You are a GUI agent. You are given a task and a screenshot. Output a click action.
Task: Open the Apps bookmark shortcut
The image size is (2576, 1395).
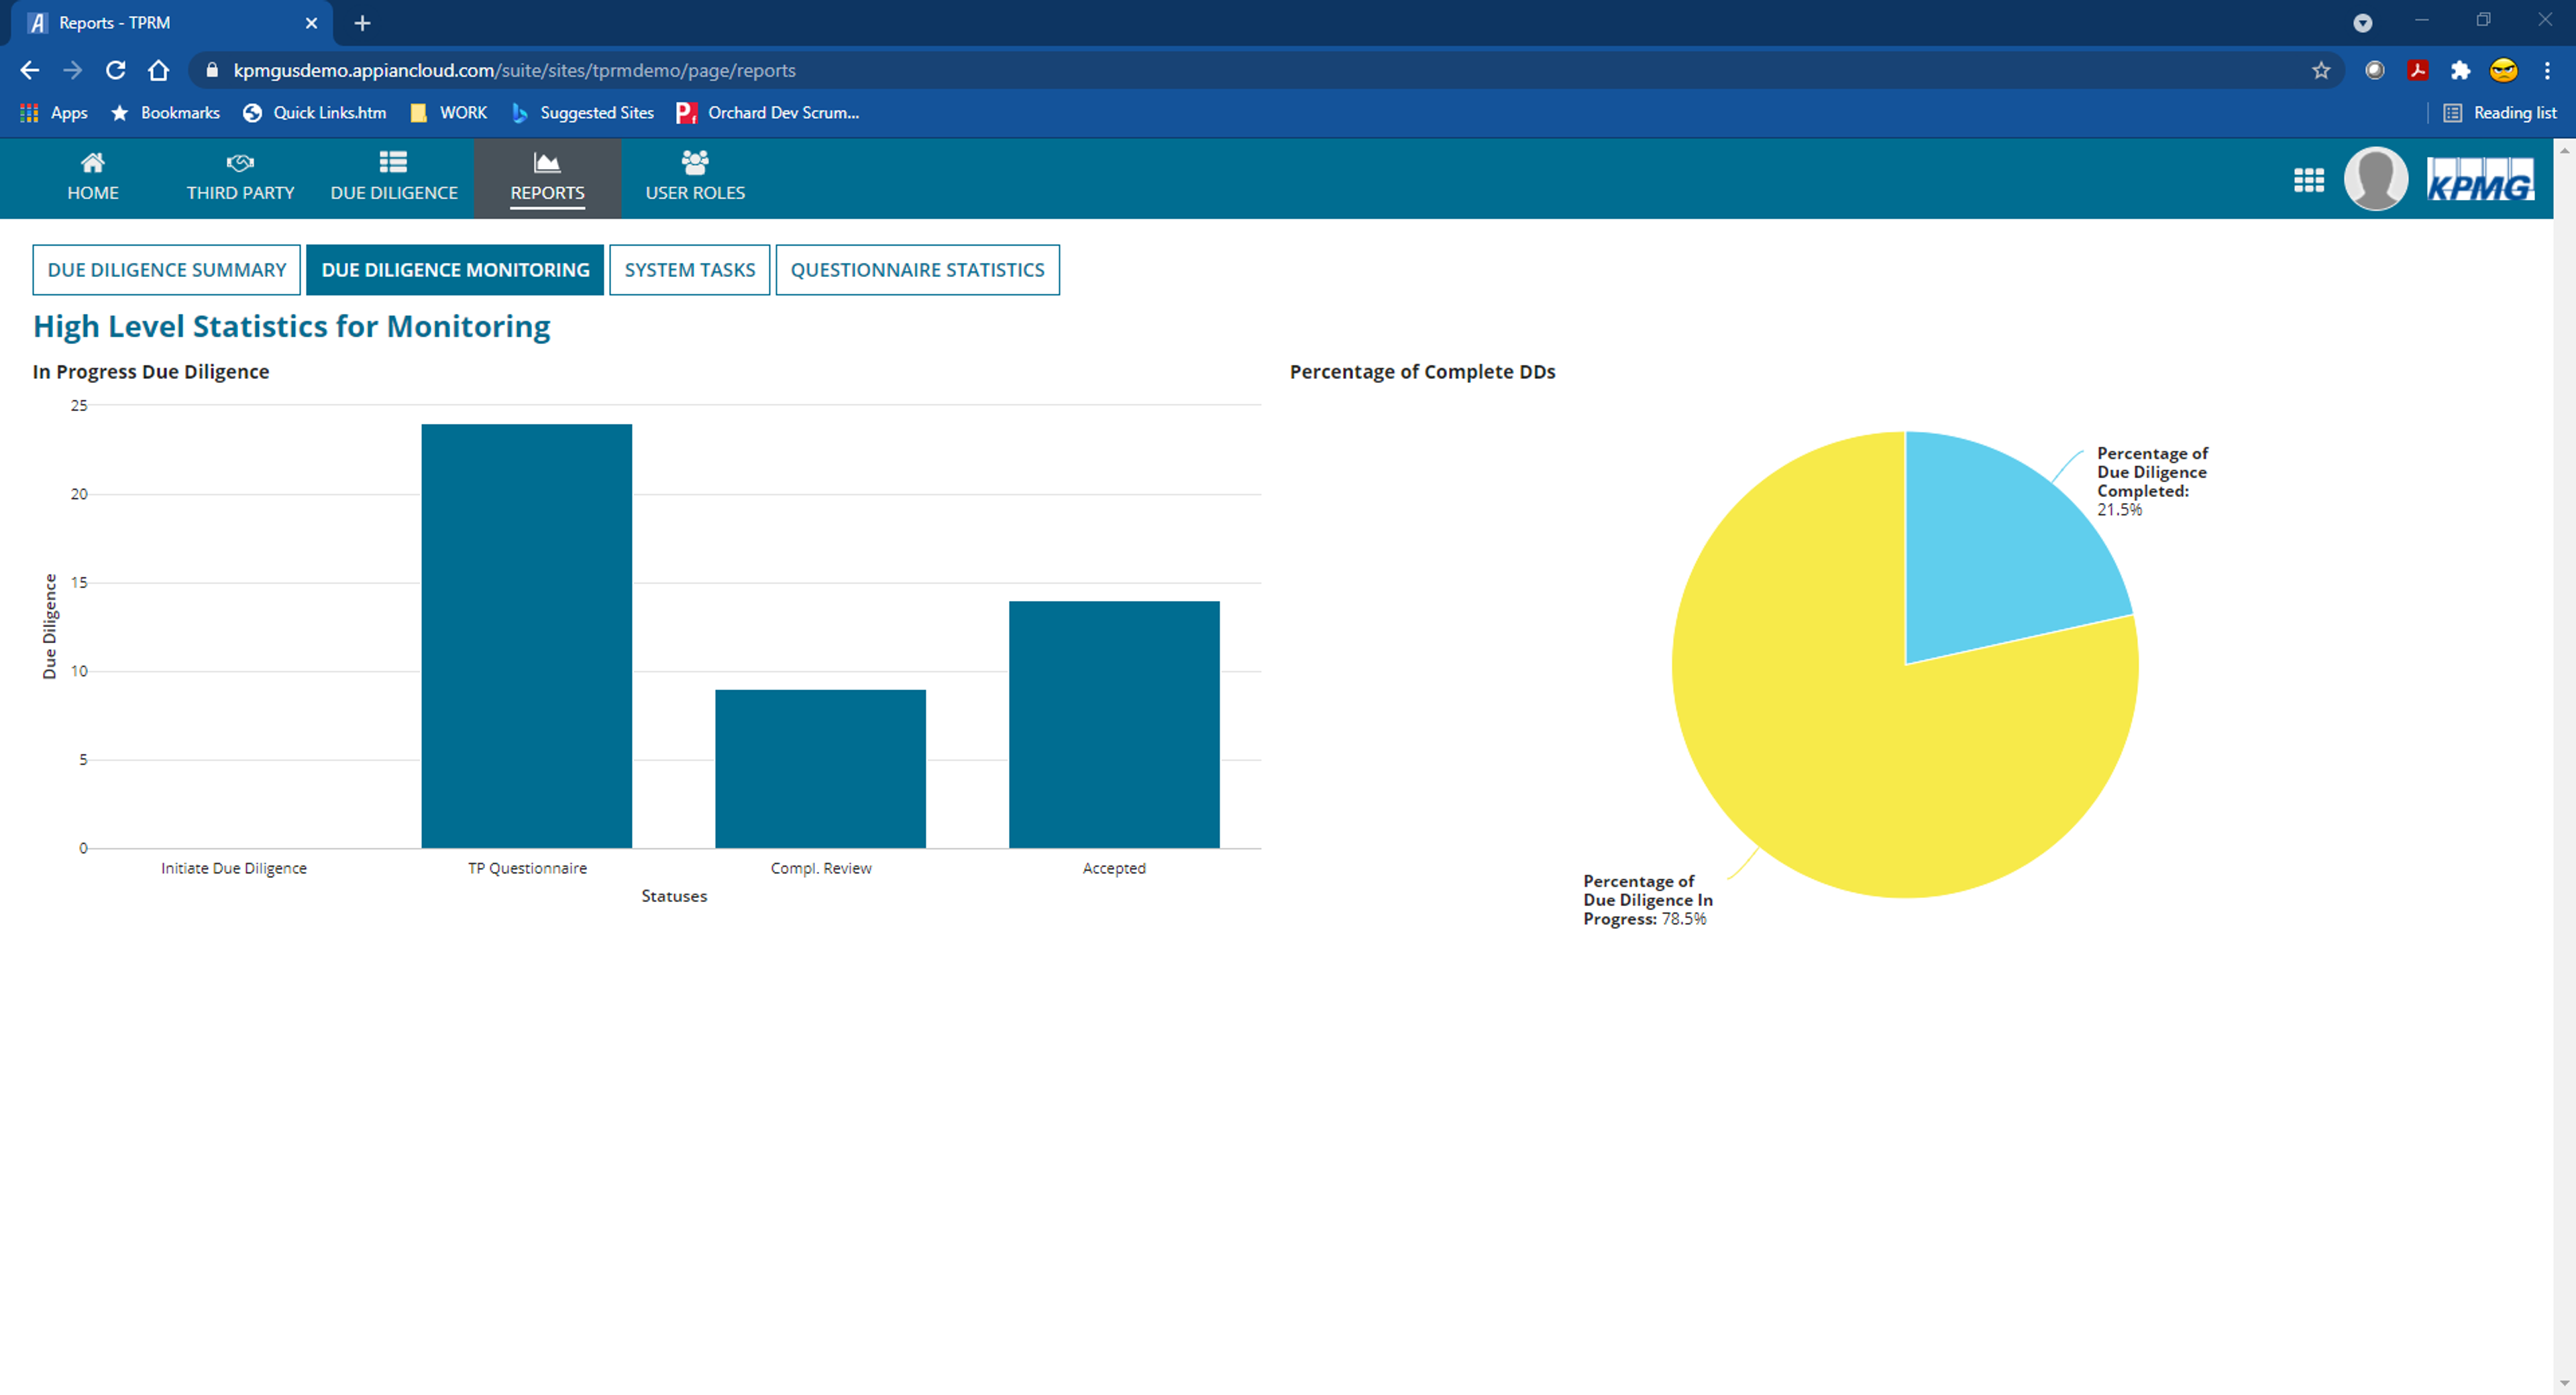coord(54,113)
